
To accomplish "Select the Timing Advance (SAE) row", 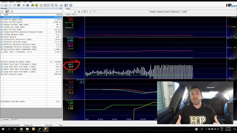I will point(31,34).
